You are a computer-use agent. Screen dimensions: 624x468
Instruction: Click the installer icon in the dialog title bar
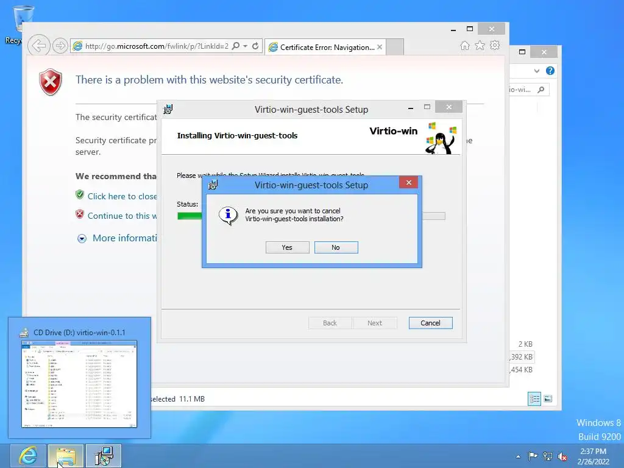coord(213,185)
